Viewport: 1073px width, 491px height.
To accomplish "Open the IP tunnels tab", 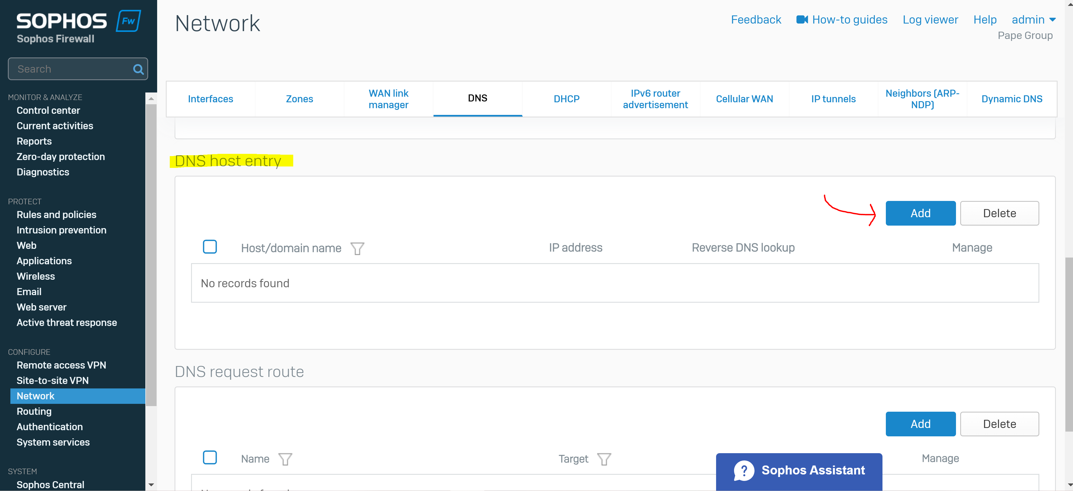I will click(833, 99).
